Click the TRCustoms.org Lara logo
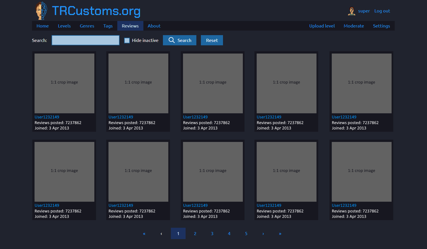Screen dimensions: 427x249 [x=41, y=10]
